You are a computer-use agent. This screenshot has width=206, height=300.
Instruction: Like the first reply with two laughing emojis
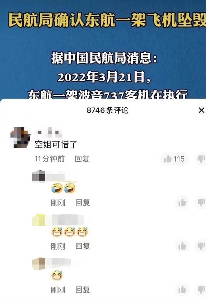[x=182, y=203]
